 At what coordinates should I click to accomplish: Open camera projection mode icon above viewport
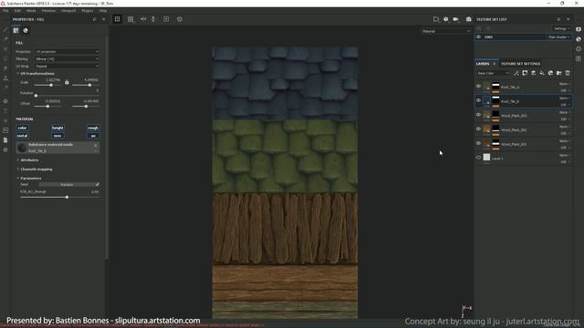(x=436, y=19)
